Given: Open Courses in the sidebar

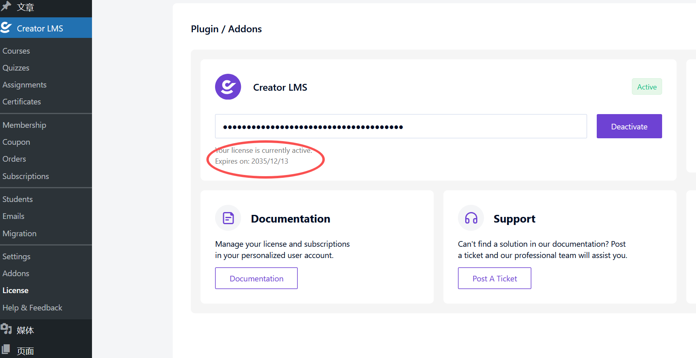Looking at the screenshot, I should point(16,51).
